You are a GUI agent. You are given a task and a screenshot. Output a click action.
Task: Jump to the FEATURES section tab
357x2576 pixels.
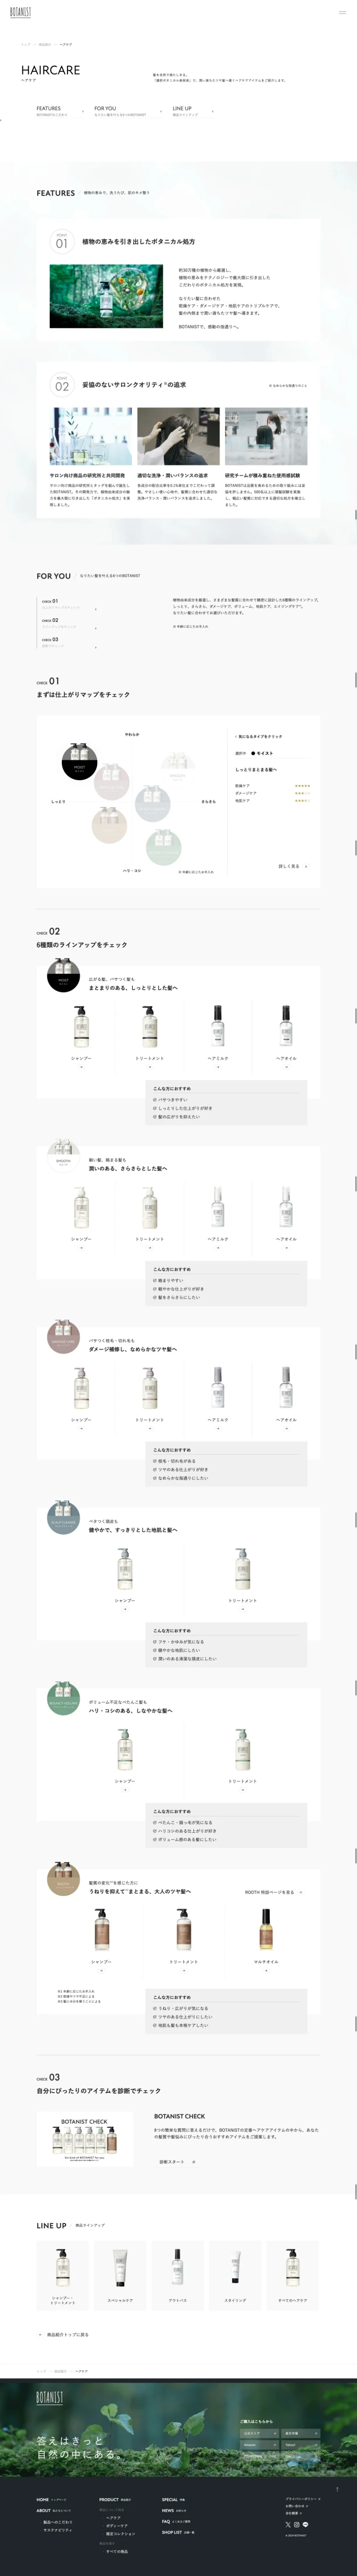click(59, 111)
